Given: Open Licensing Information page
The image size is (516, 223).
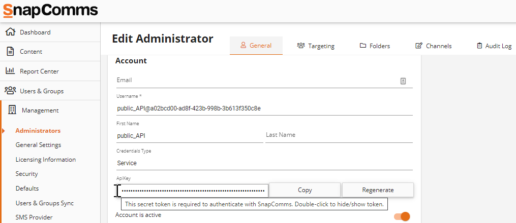Looking at the screenshot, I should pos(45,160).
